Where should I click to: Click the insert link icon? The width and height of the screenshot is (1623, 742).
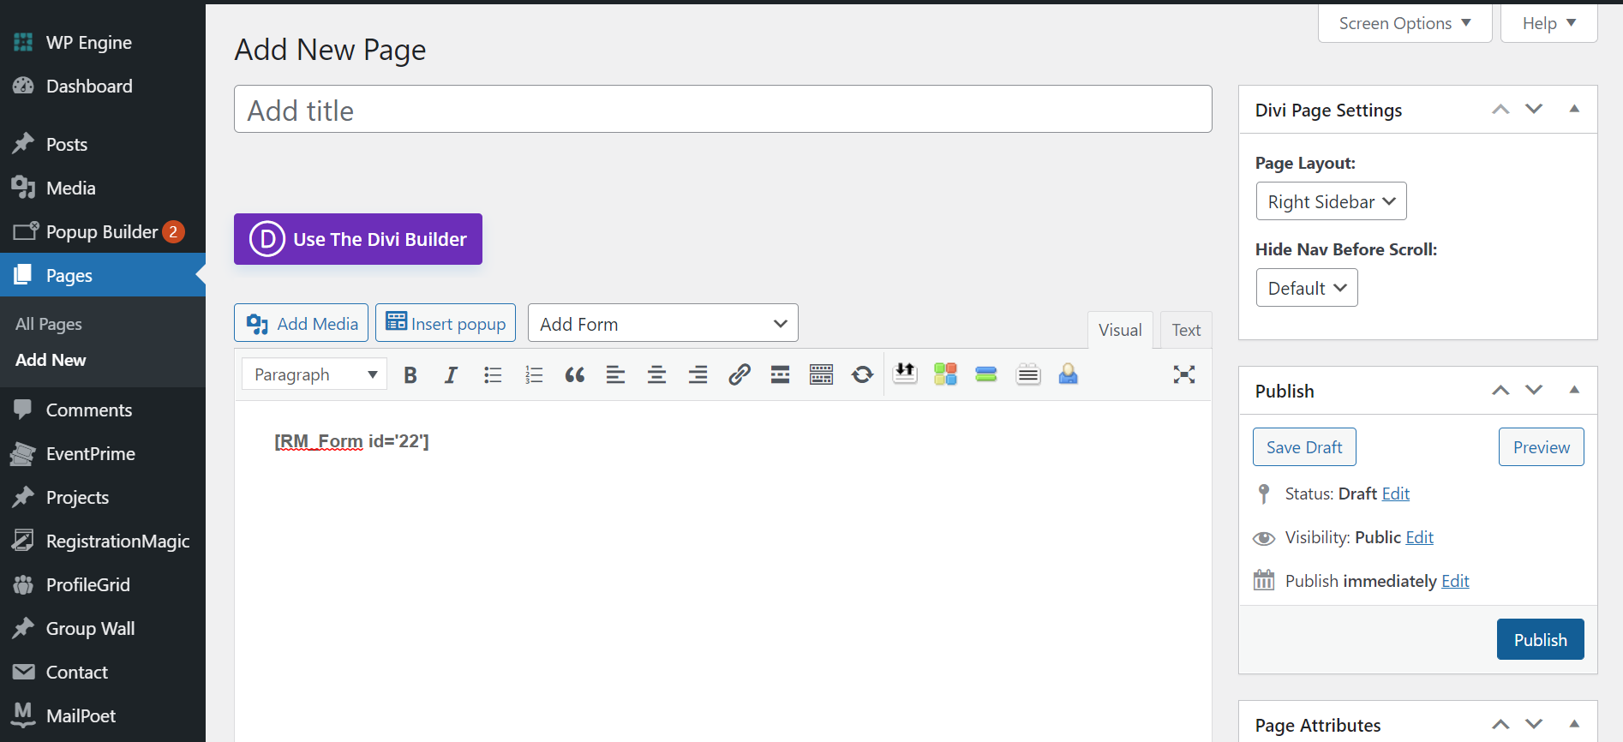click(x=739, y=374)
